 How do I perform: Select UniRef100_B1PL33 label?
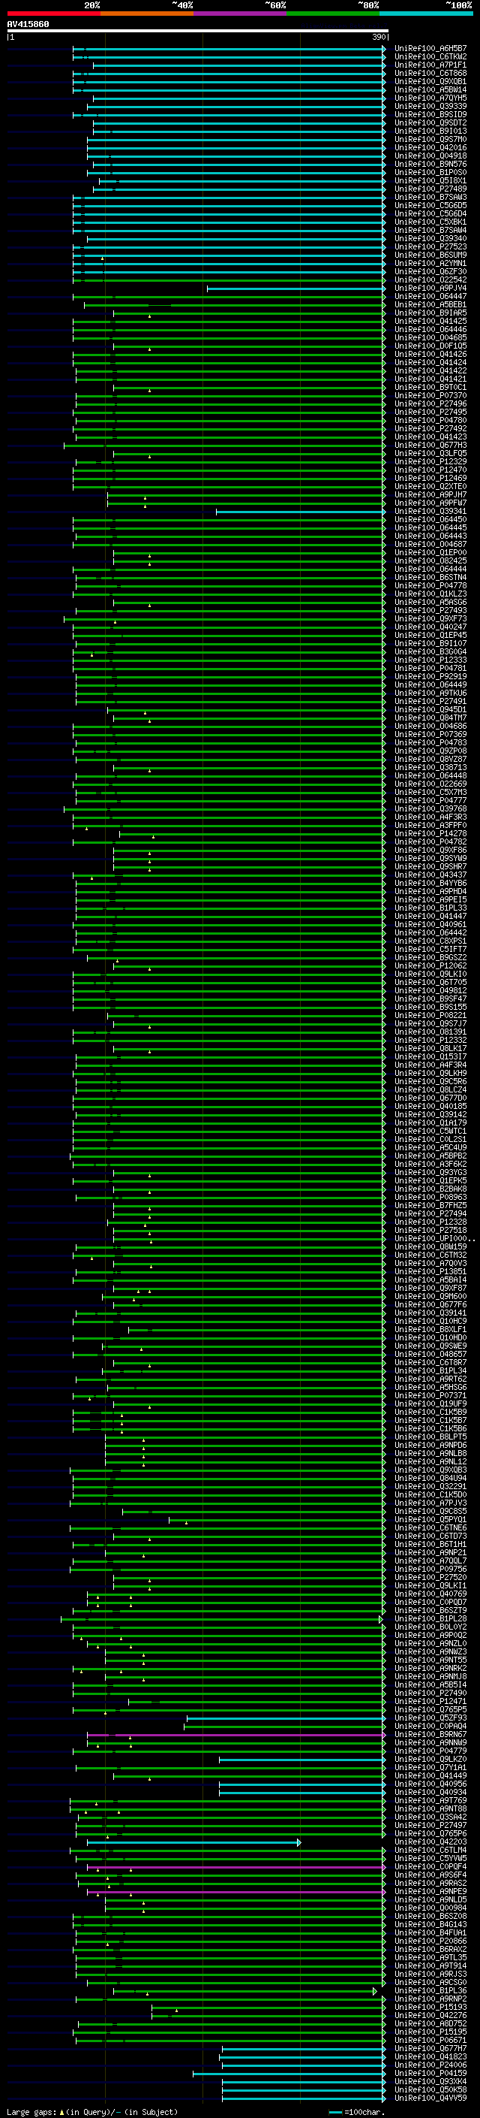pos(430,908)
